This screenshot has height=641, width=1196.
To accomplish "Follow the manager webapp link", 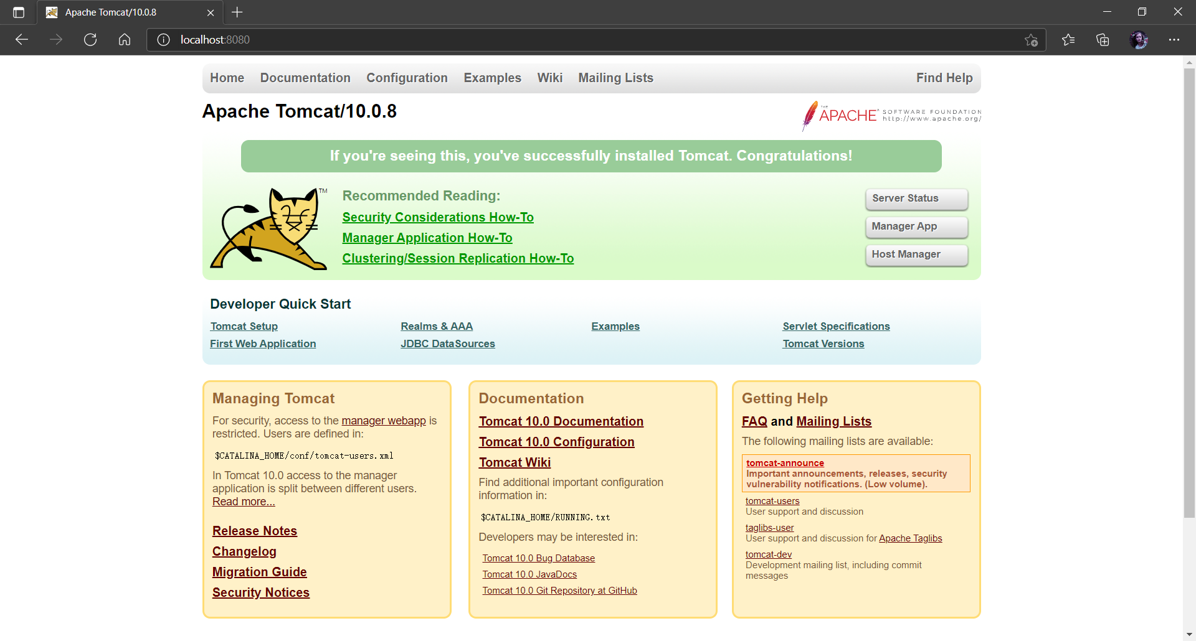I will [384, 421].
